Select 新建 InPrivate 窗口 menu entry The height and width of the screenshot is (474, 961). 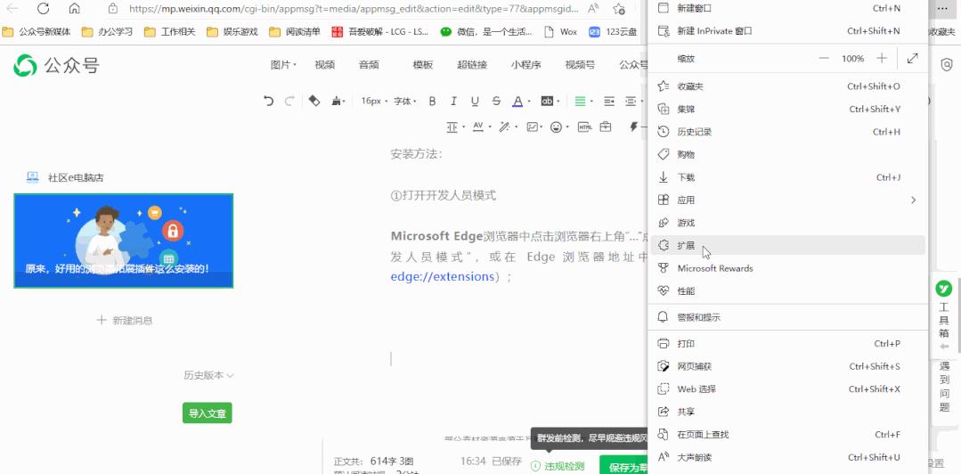point(787,30)
